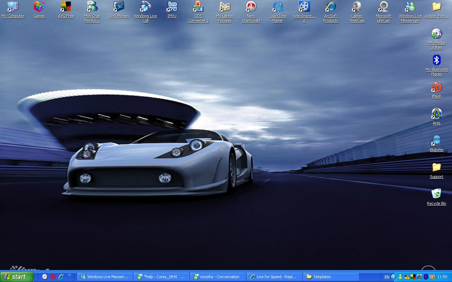Image resolution: width=452 pixels, height=282 pixels.
Task: Click the Start button
Action: point(17,277)
